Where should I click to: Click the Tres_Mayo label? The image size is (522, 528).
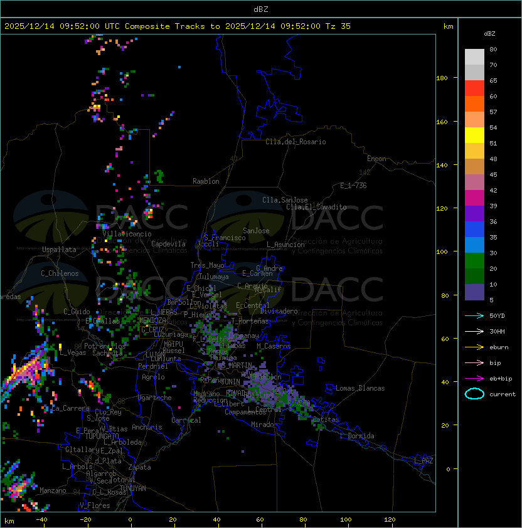point(207,265)
